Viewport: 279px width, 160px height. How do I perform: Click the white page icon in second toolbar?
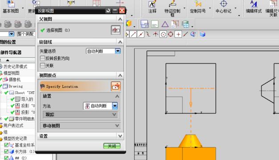point(154,24)
